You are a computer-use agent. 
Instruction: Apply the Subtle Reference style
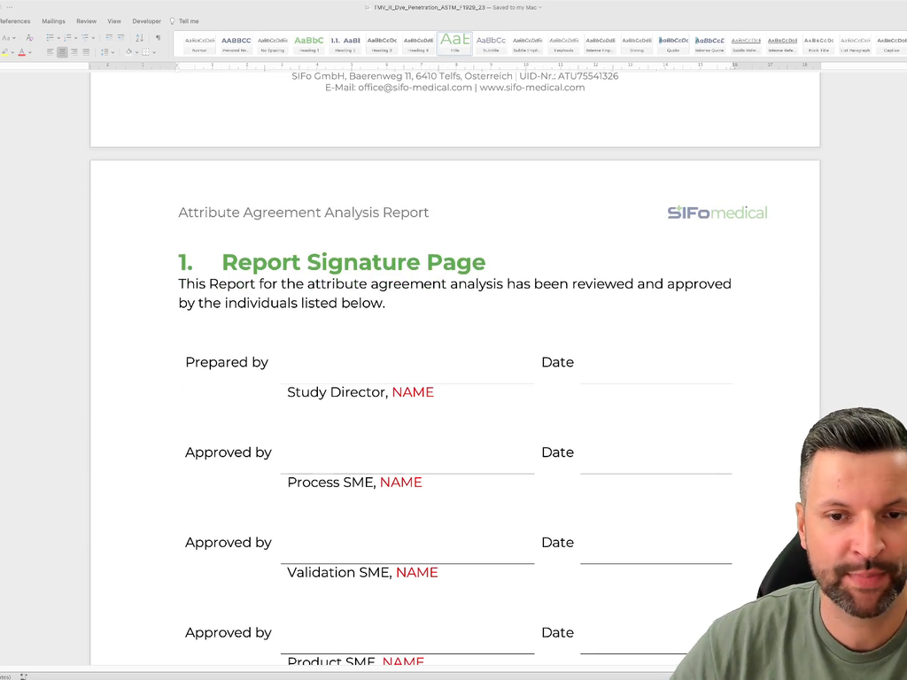[x=746, y=44]
